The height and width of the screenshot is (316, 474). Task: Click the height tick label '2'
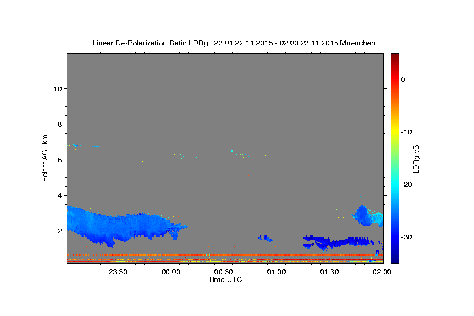click(x=60, y=231)
